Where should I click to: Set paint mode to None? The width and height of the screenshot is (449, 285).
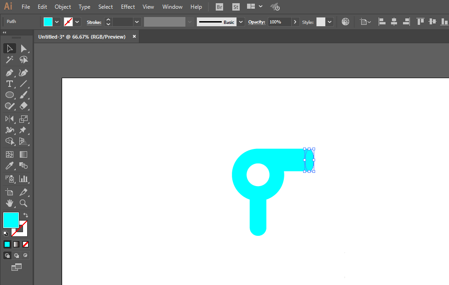coord(26,244)
